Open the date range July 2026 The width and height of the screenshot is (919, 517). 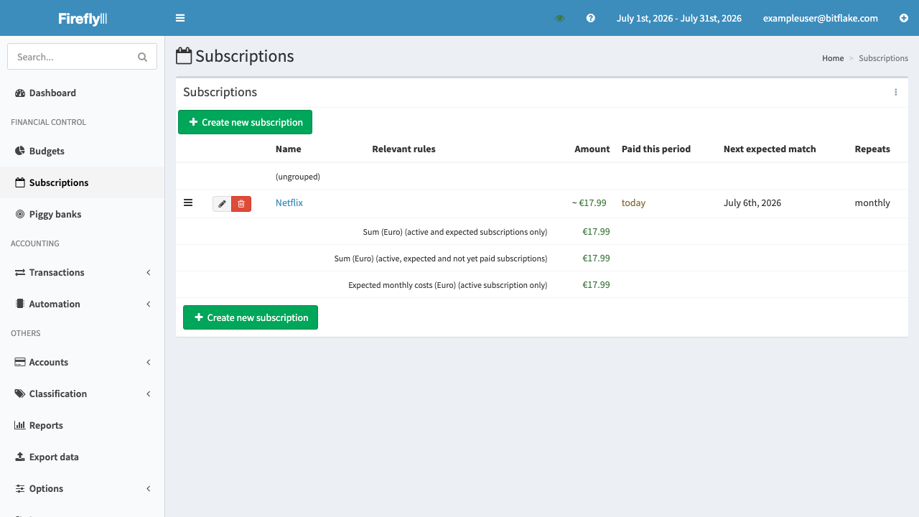[679, 18]
